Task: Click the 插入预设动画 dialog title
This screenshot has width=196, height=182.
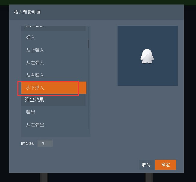Action: 27,12
